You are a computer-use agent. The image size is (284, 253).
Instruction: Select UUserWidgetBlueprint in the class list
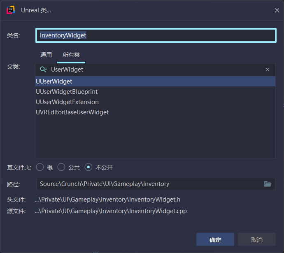click(156, 92)
